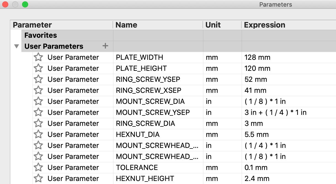This screenshot has width=336, height=184.
Task: Mark RING_SCREW_XSEP as favorite
Action: pos(38,90)
